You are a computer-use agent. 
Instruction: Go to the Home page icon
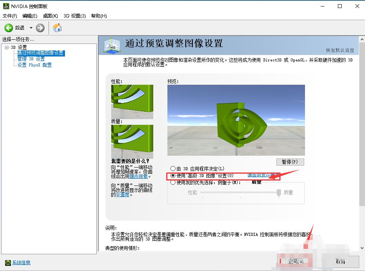(57, 28)
